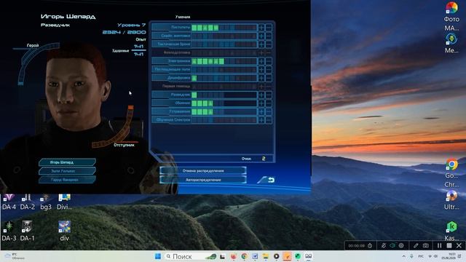This screenshot has width=466, height=262.
Task: Increase the Разведчик class skill
Action: click(x=261, y=95)
